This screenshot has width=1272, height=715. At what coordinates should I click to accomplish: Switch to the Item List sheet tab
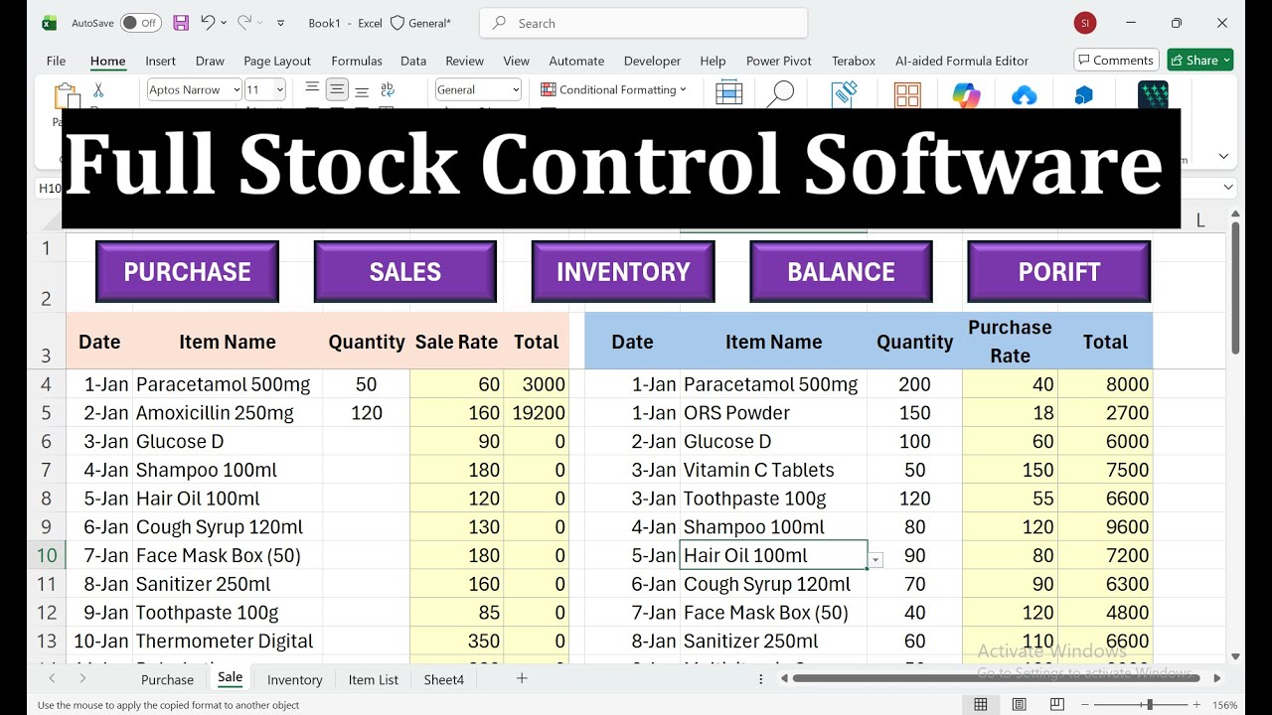pos(374,679)
